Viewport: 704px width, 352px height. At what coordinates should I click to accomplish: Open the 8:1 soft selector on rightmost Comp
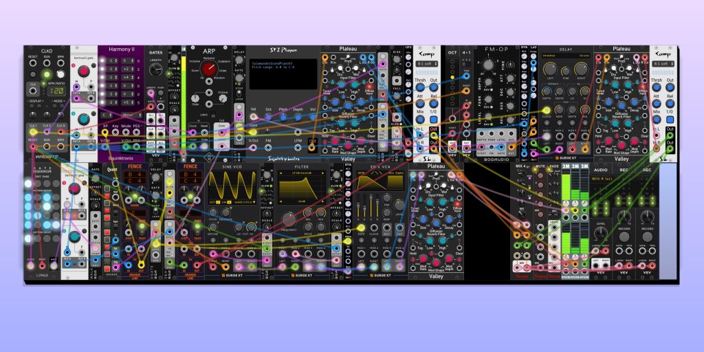coord(664,64)
